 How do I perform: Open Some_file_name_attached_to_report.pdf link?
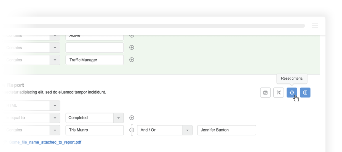click(45, 142)
